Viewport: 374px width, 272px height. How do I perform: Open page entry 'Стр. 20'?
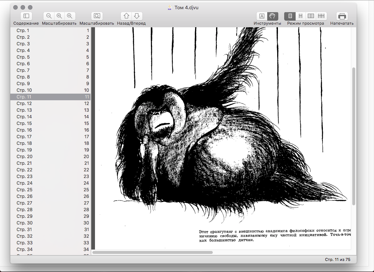tap(50, 156)
